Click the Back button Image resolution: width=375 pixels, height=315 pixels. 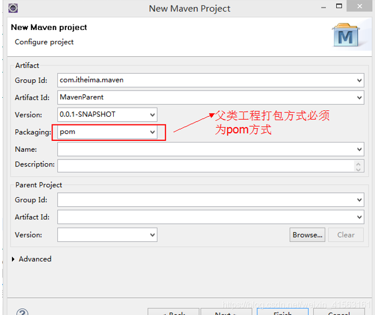click(x=173, y=312)
